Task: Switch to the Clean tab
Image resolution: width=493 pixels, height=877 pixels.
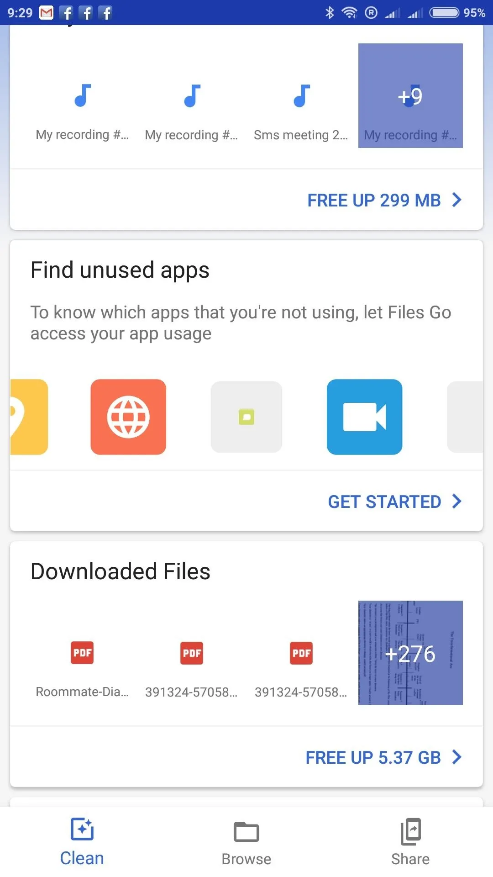Action: [x=82, y=841]
